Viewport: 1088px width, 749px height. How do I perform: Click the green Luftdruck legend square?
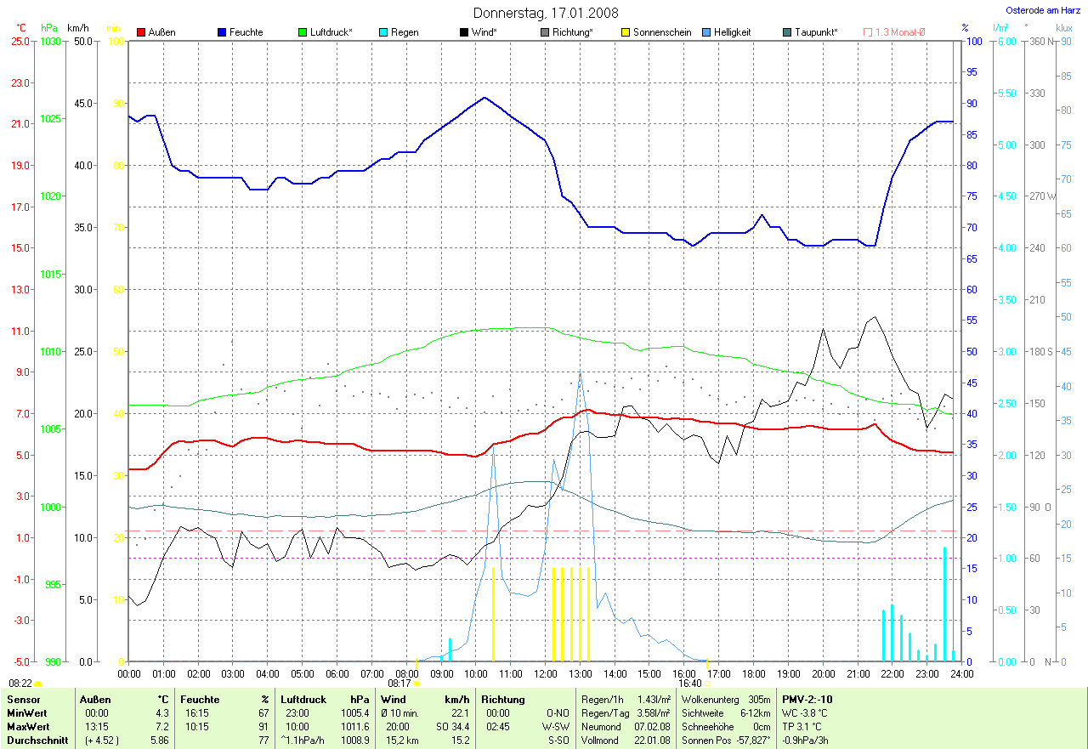coord(303,32)
